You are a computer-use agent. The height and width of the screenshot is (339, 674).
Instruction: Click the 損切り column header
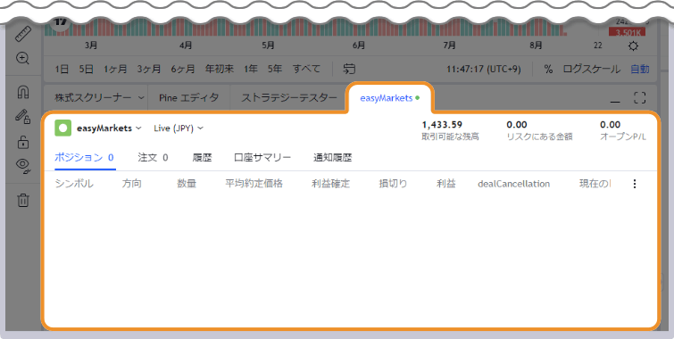393,184
